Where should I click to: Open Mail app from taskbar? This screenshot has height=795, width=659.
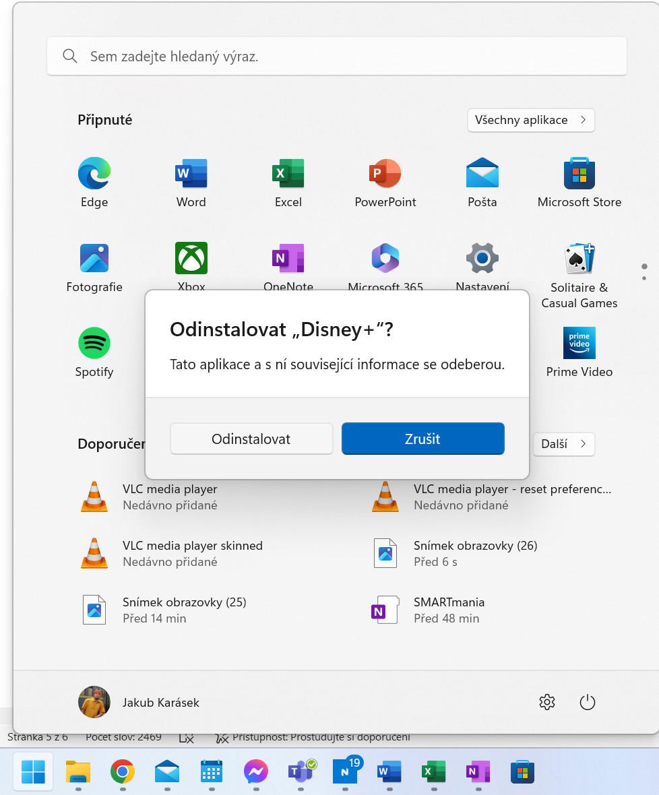167,772
